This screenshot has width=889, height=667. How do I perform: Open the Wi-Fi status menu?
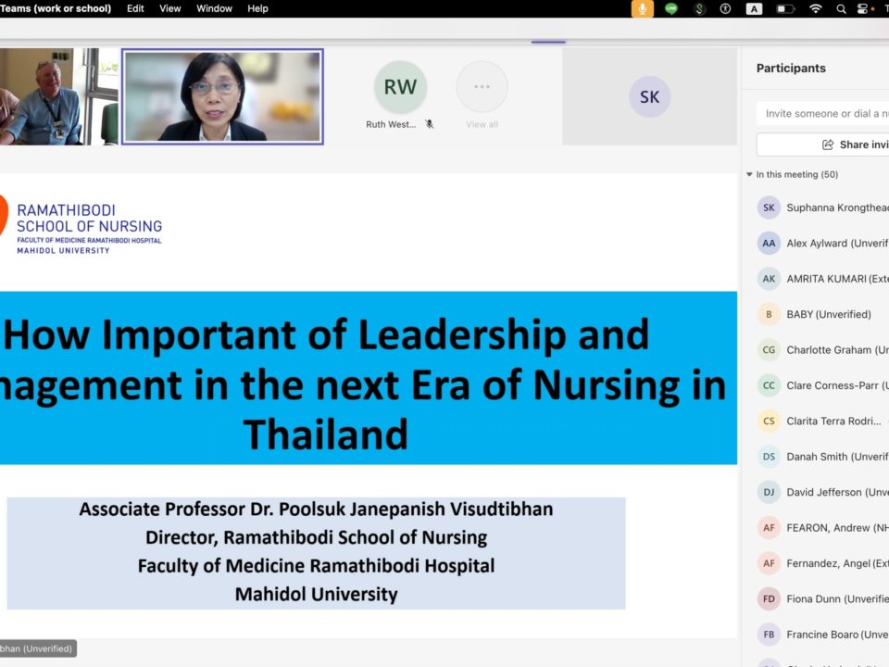click(x=815, y=8)
